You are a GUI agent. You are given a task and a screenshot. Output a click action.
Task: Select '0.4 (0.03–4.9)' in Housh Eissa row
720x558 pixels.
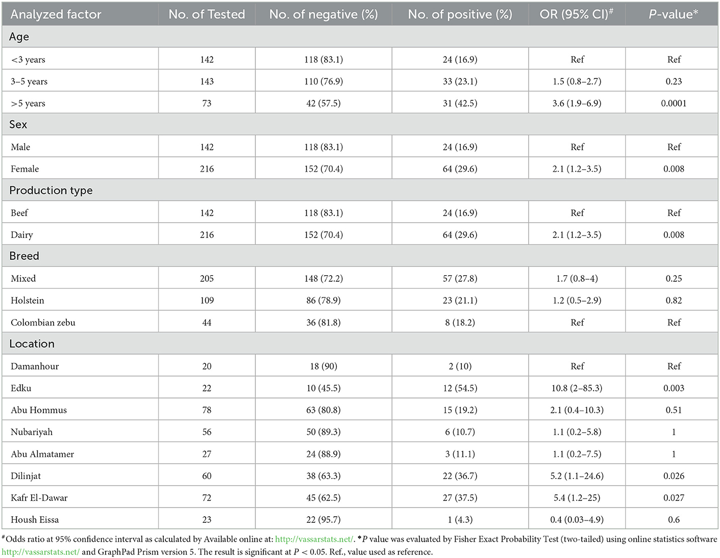[577, 520]
